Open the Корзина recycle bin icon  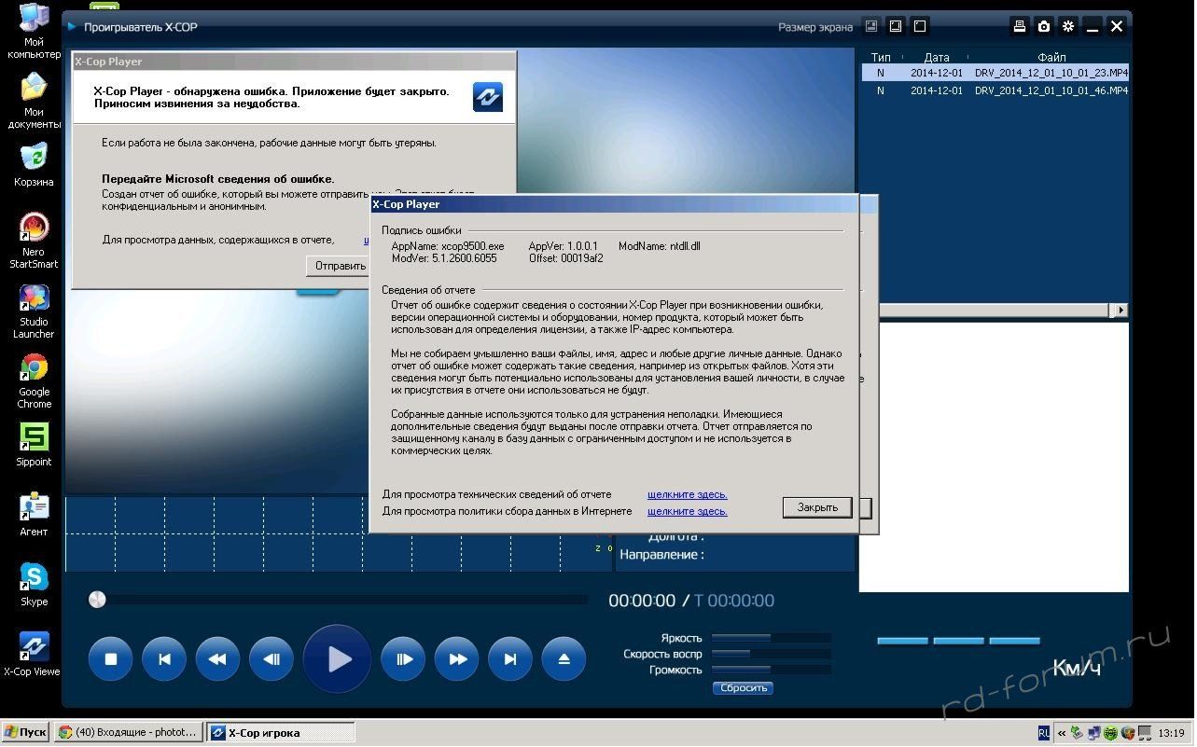click(x=35, y=164)
